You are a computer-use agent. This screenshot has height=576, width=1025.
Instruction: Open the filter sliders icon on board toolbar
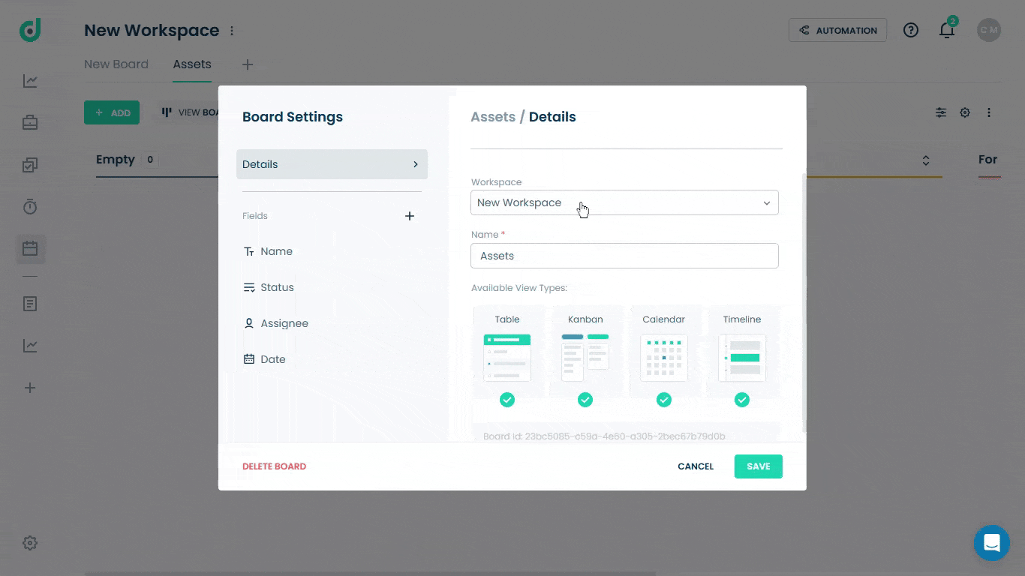pyautogui.click(x=941, y=112)
